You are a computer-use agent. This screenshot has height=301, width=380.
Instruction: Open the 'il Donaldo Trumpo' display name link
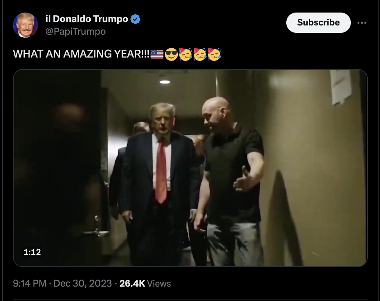pos(87,19)
